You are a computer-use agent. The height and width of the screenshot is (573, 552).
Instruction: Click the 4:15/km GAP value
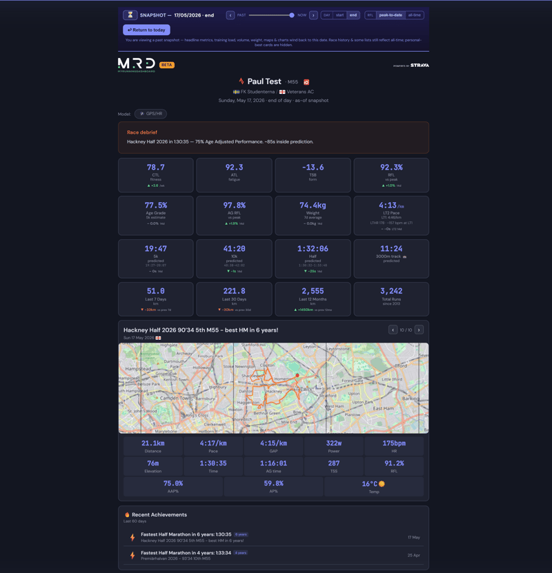click(273, 443)
